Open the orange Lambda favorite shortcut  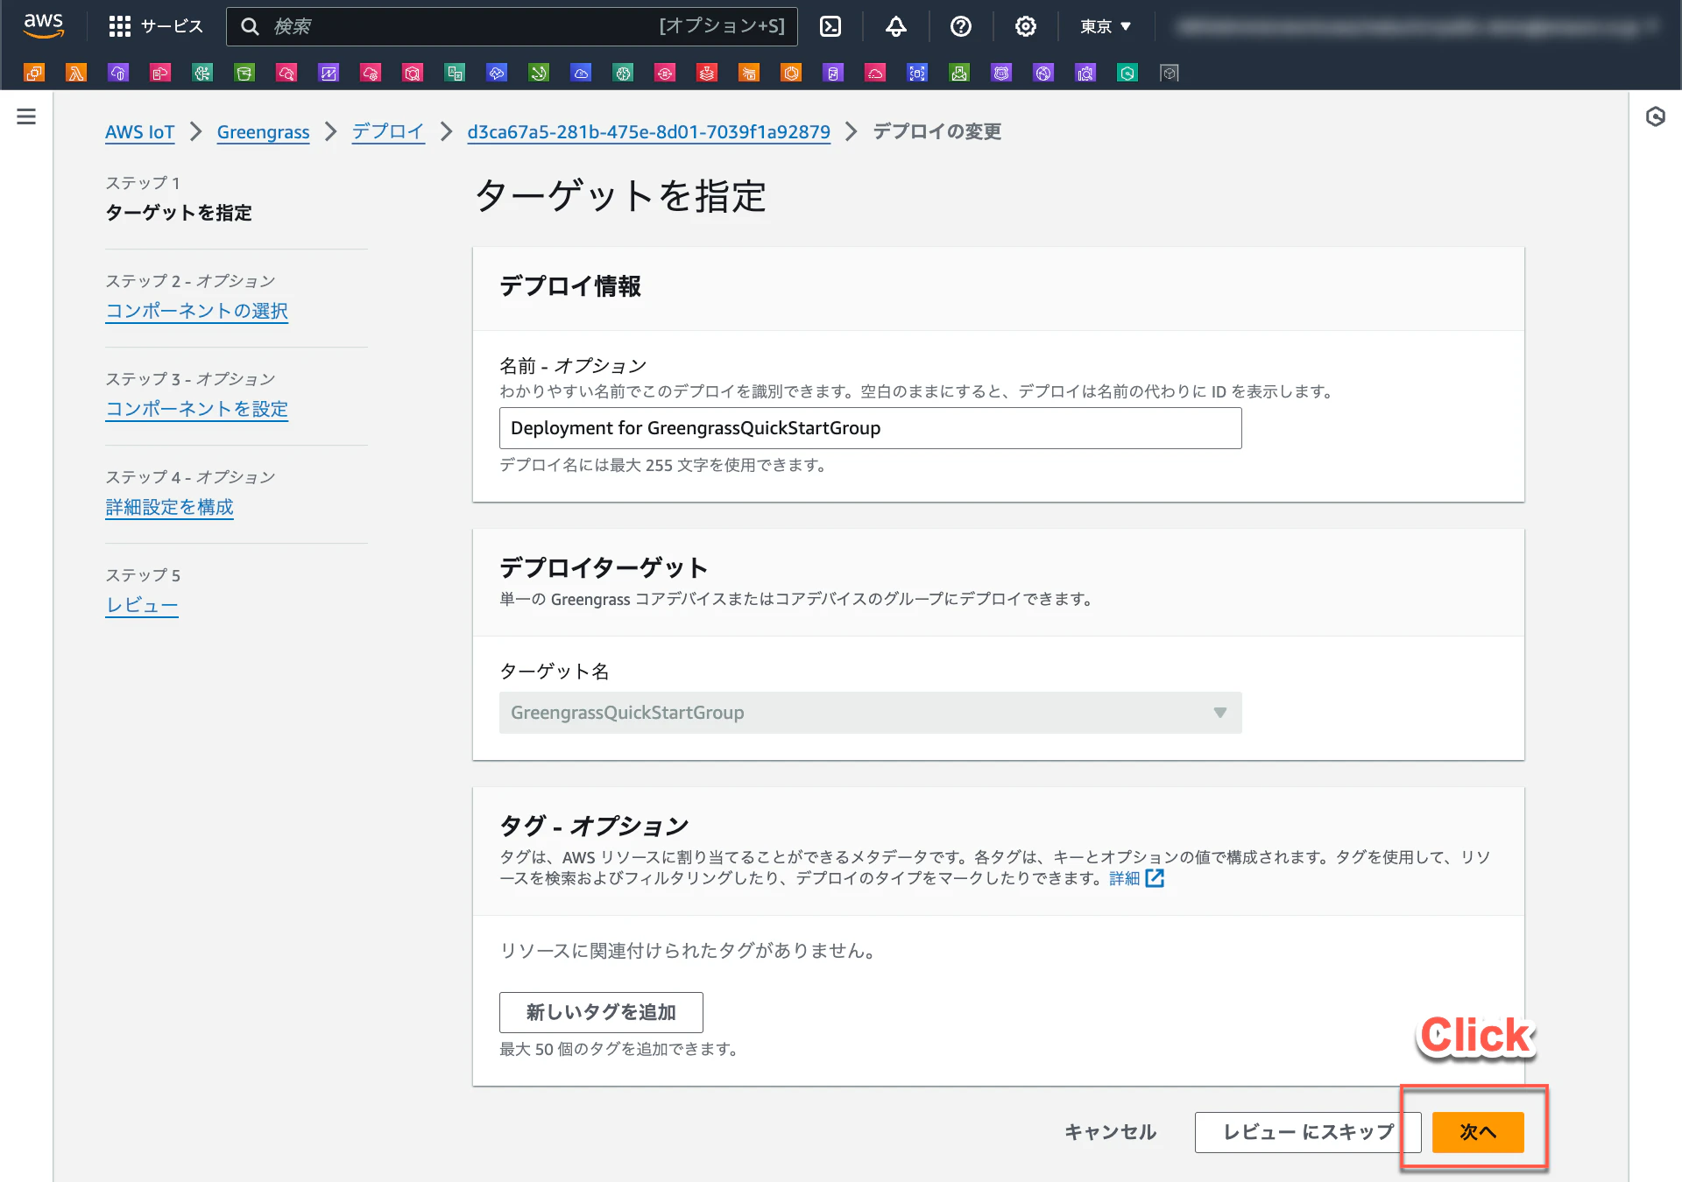pyautogui.click(x=76, y=73)
